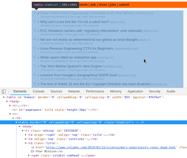Open 295 comments on White space story

97,61
